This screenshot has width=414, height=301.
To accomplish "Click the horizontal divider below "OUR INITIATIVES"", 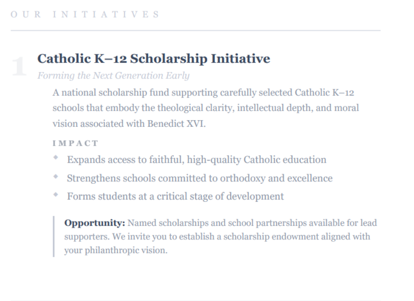I will point(195,31).
